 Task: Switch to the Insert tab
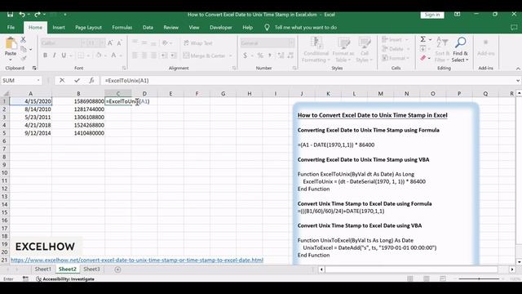click(59, 27)
